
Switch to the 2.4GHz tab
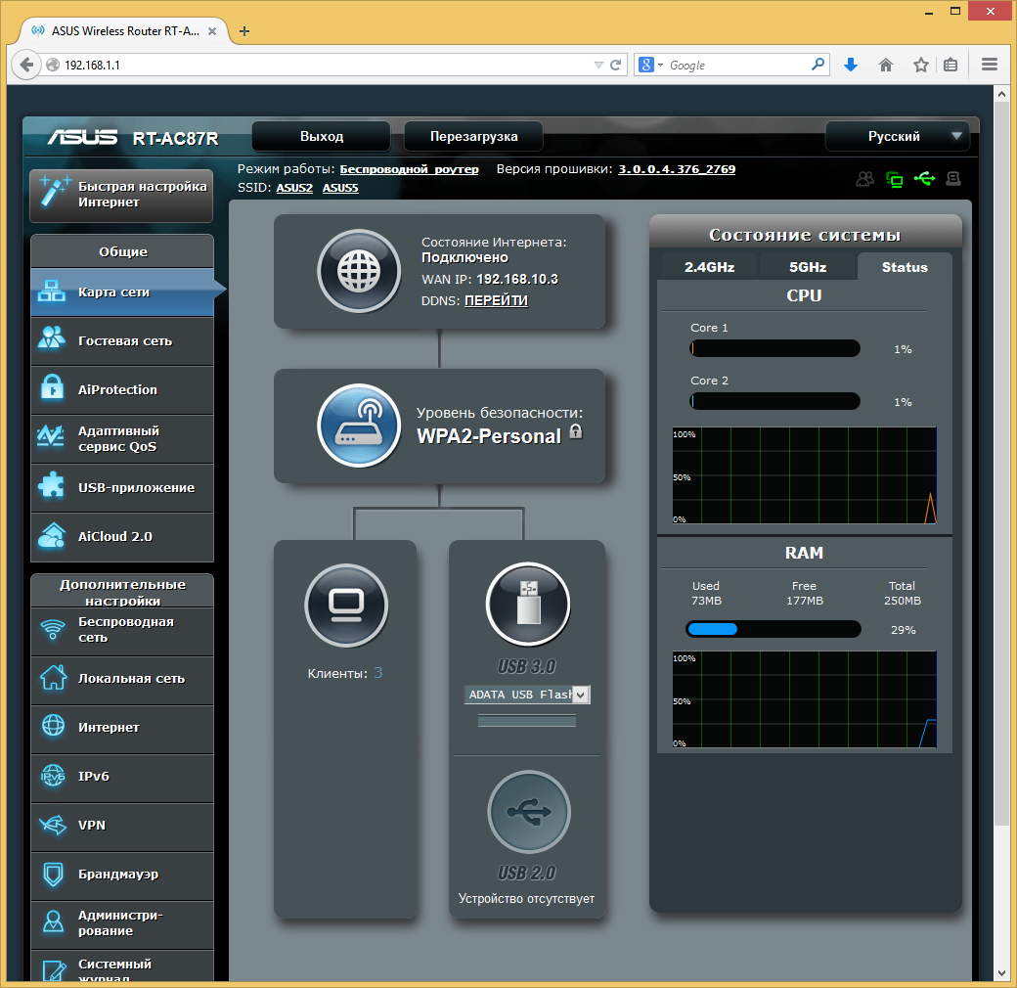click(709, 267)
